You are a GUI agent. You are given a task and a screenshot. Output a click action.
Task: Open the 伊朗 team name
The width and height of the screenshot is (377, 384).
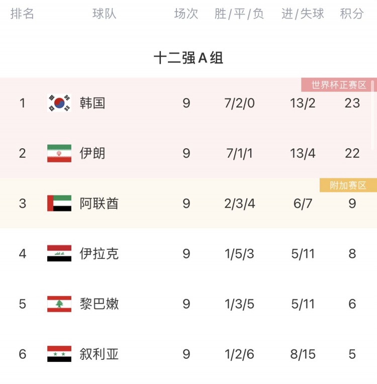point(92,153)
